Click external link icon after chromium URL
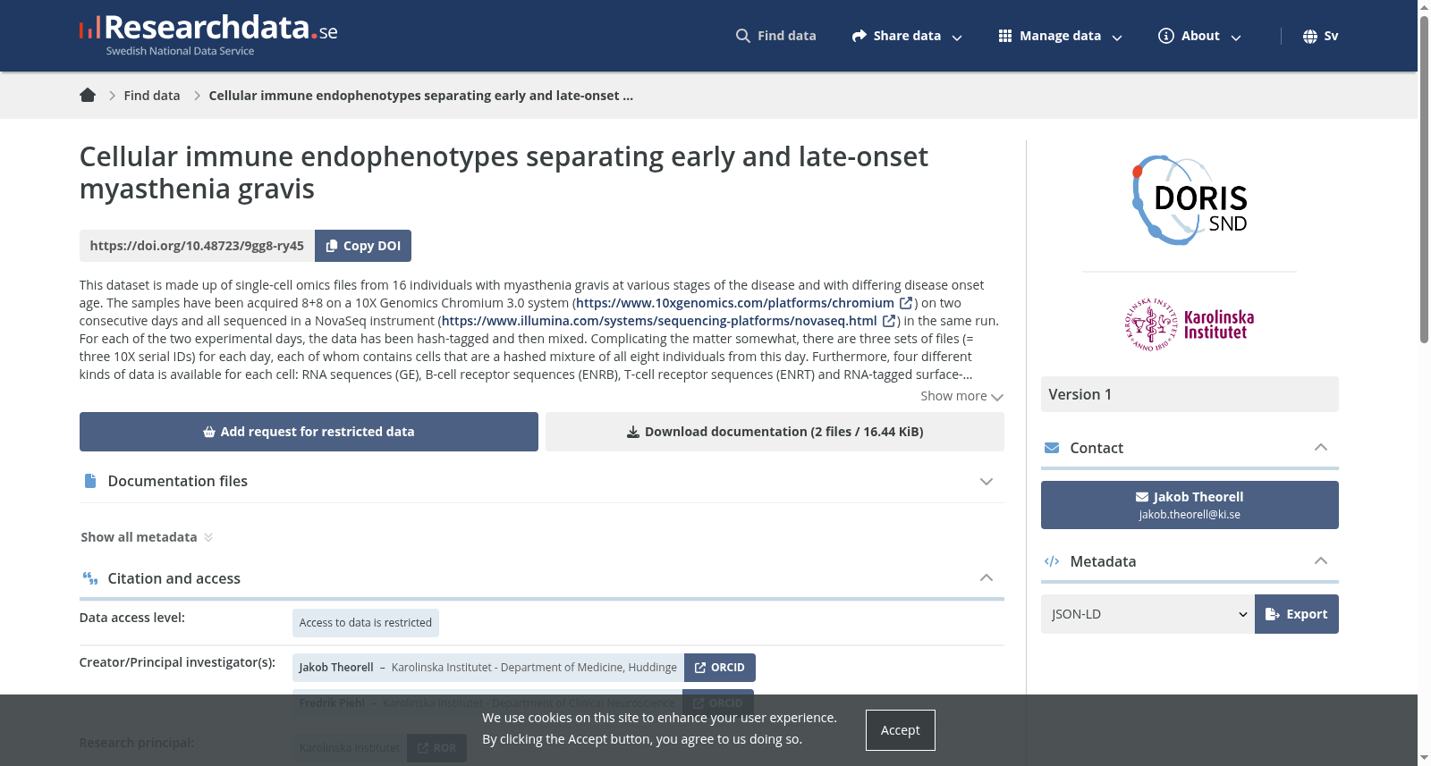This screenshot has width=1431, height=766. coord(906,303)
